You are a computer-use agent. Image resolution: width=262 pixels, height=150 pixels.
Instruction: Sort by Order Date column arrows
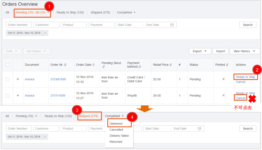tap(94, 65)
